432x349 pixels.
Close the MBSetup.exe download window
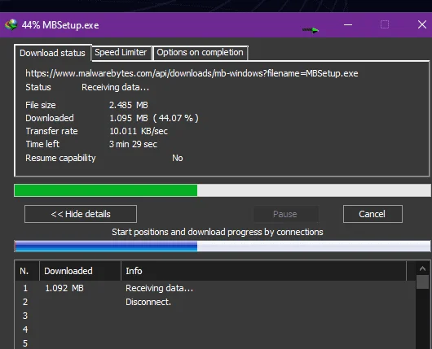tap(421, 24)
